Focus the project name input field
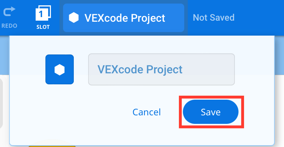The height and width of the screenshot is (147, 284). click(161, 69)
